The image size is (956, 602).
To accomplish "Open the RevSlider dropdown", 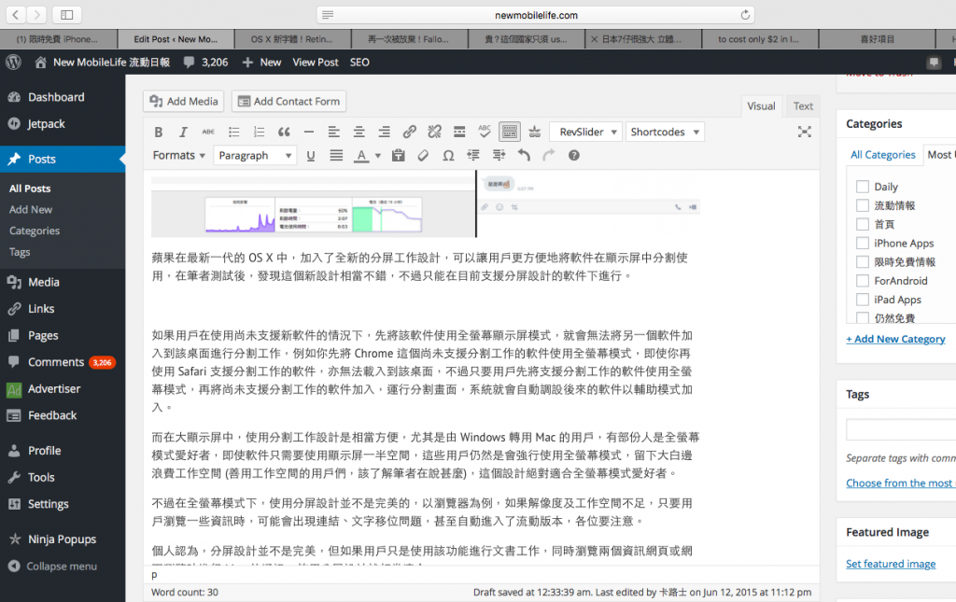I will [585, 131].
